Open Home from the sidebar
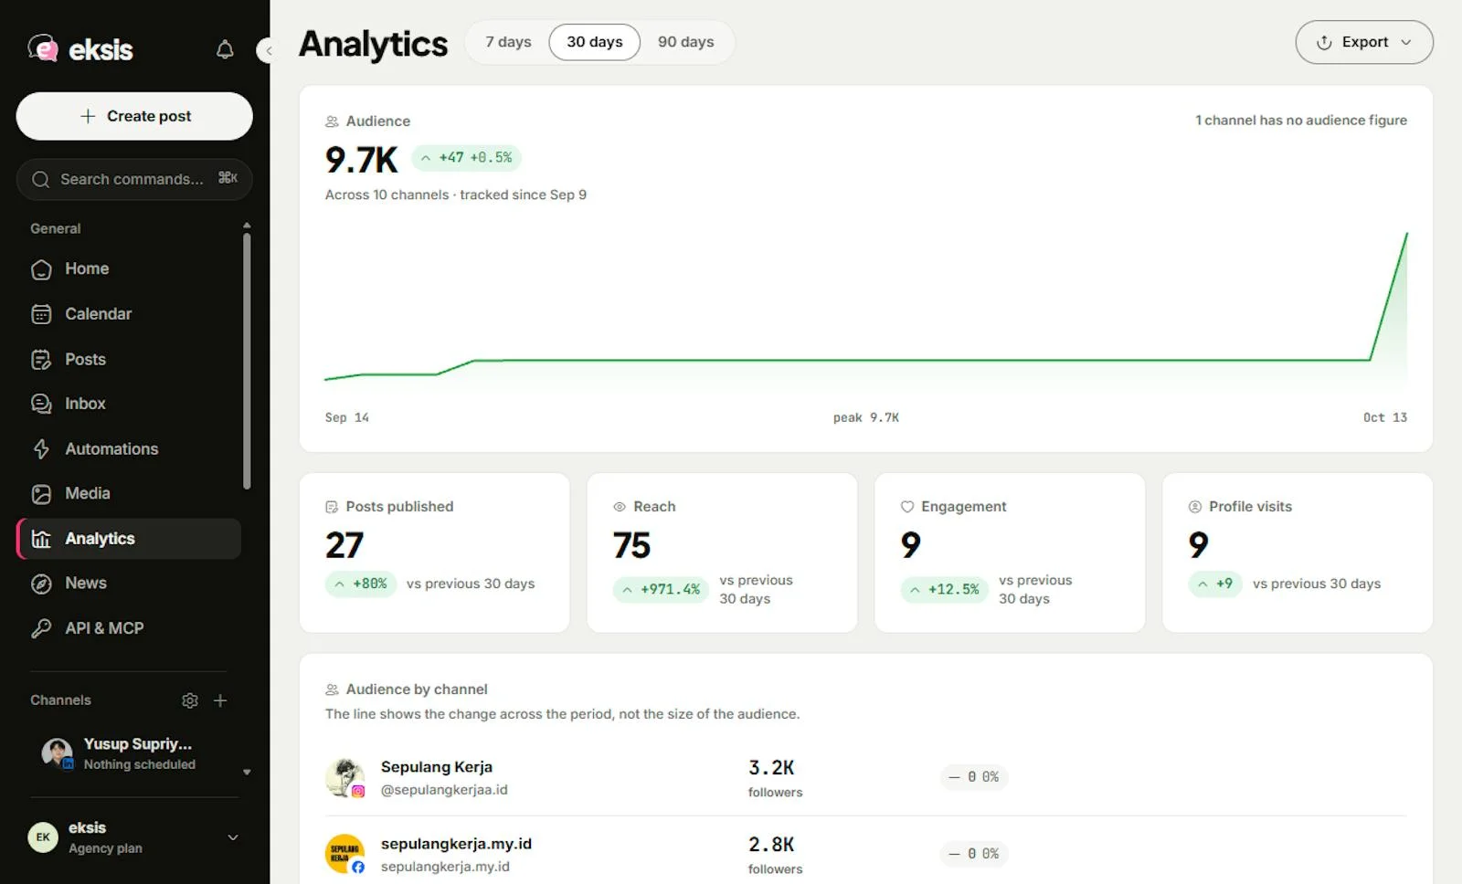Image resolution: width=1462 pixels, height=884 pixels. (128, 268)
